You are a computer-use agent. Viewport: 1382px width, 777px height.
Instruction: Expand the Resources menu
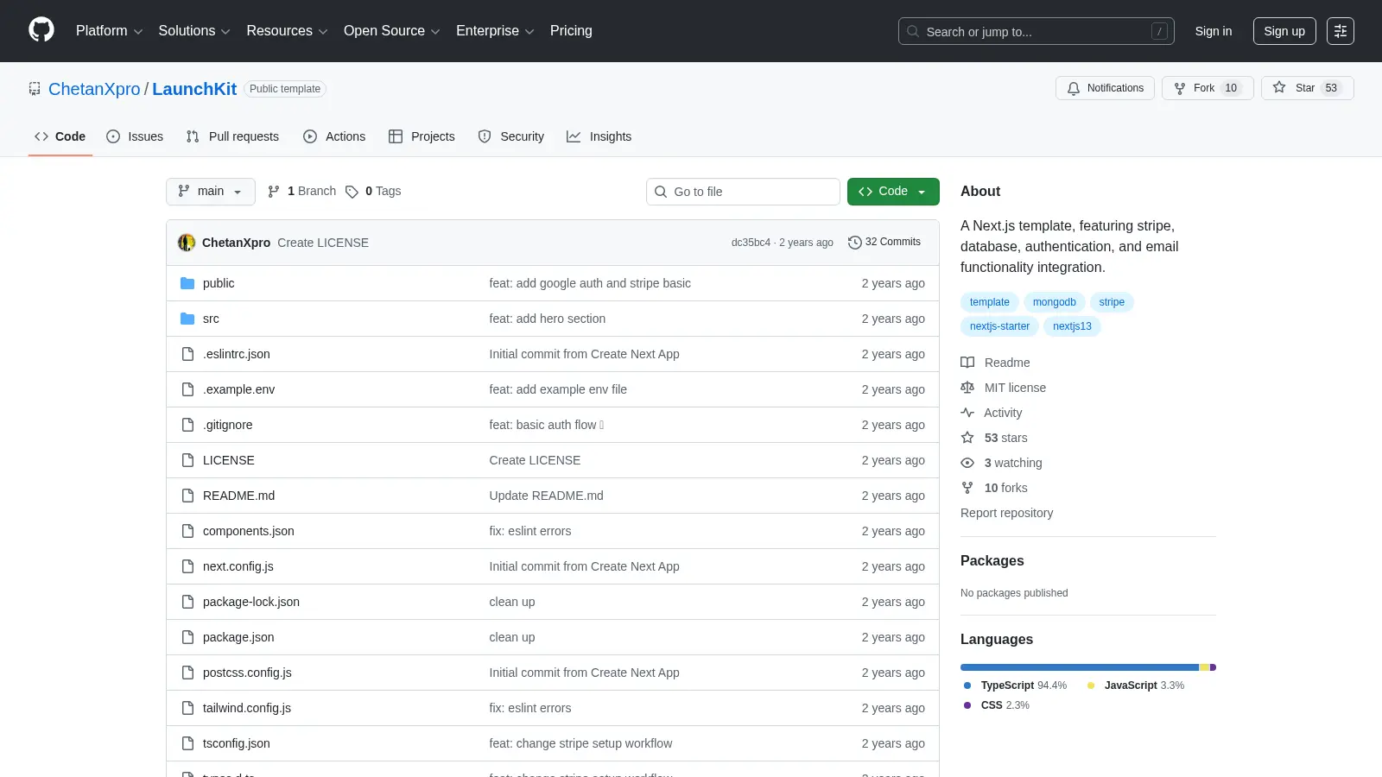[x=287, y=31]
